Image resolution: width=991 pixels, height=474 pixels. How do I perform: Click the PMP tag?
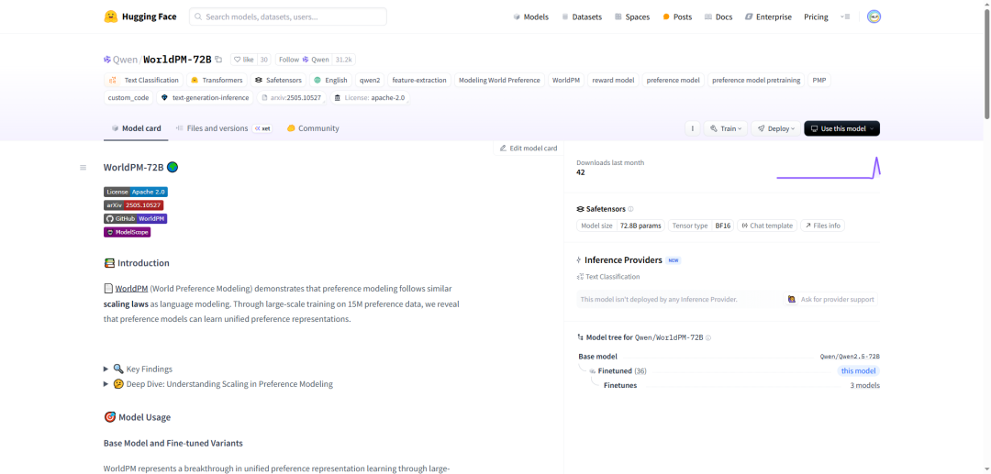point(819,80)
